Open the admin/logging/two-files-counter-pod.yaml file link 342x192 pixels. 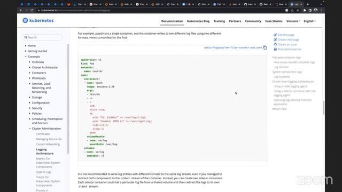233,47
